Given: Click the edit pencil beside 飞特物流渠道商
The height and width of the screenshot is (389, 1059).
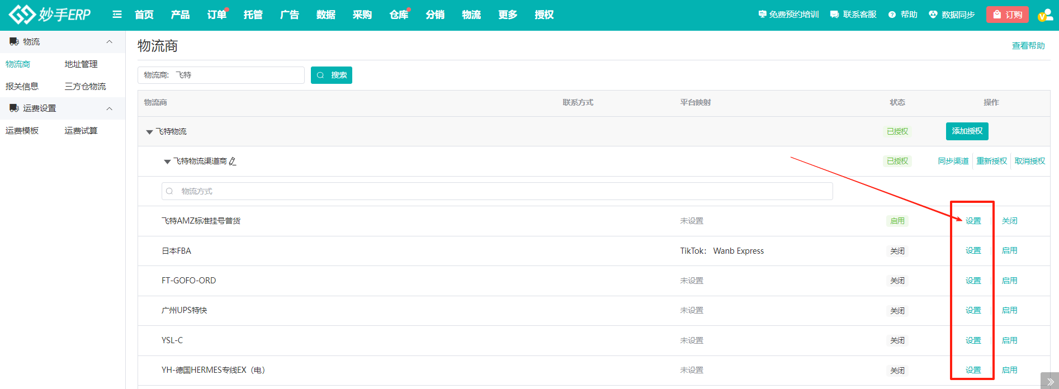Looking at the screenshot, I should click(x=233, y=162).
